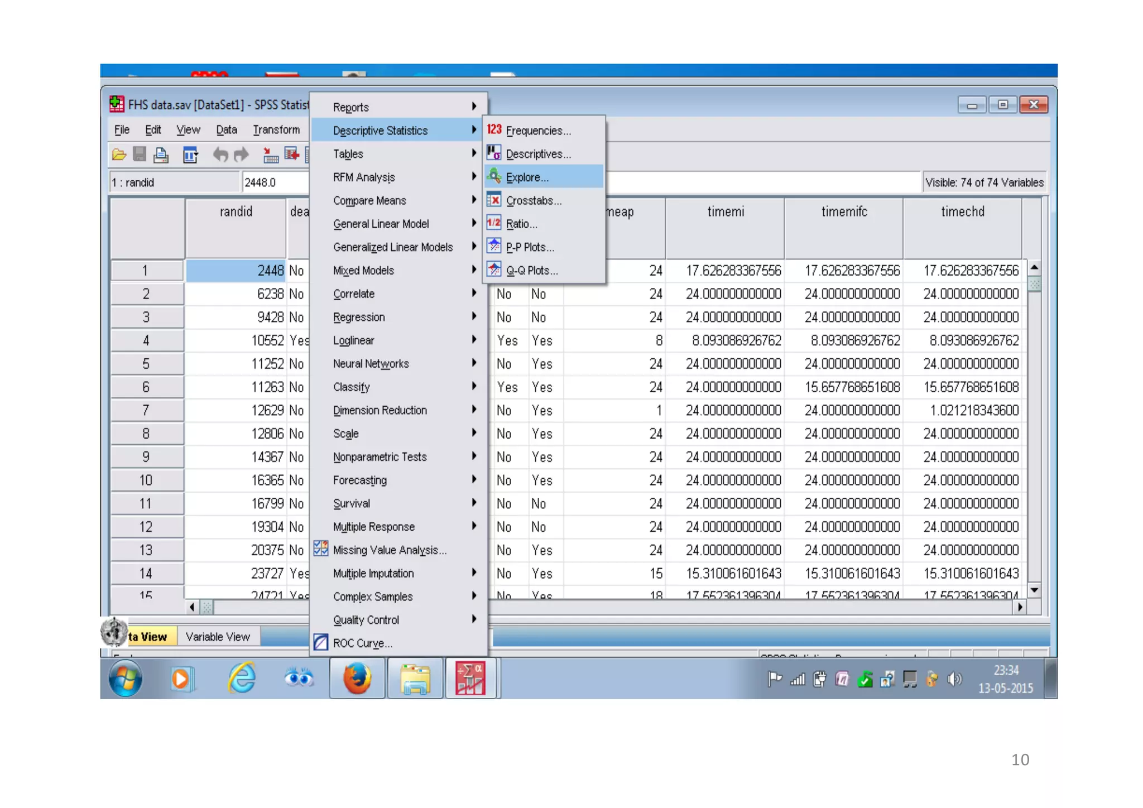The image size is (1143, 808).
Task: Expand the Regression submenu
Action: pyautogui.click(x=359, y=317)
